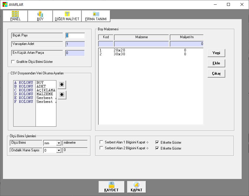Click the Malzeme column header
This screenshot has height=196, width=249.
[x=142, y=37]
